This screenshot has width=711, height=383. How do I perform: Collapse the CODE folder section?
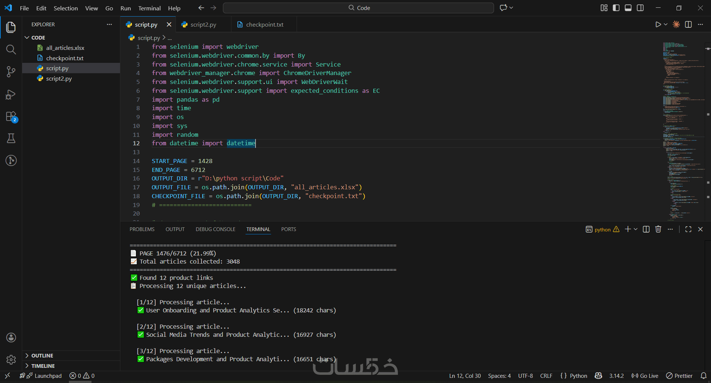pyautogui.click(x=71, y=38)
